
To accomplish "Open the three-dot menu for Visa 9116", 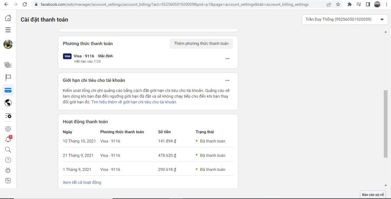I will [227, 58].
